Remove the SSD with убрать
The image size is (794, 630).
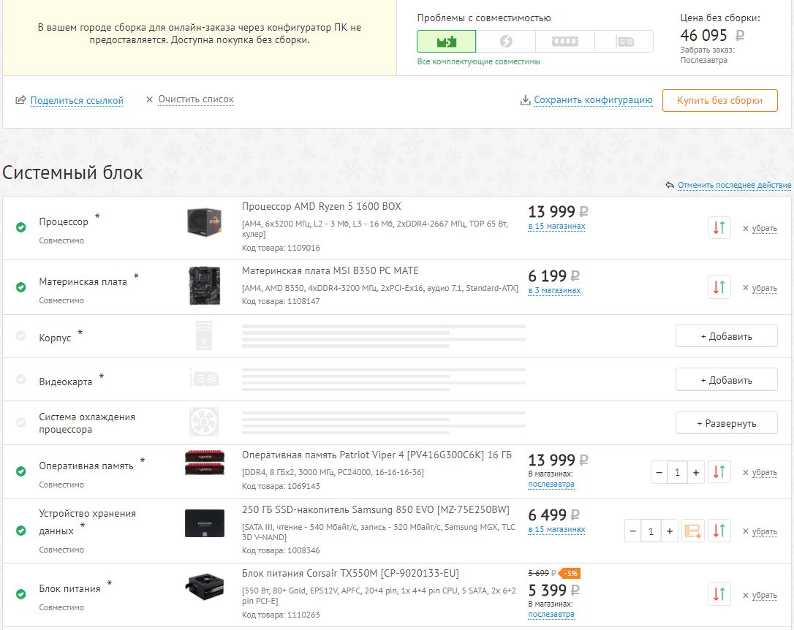(x=764, y=531)
